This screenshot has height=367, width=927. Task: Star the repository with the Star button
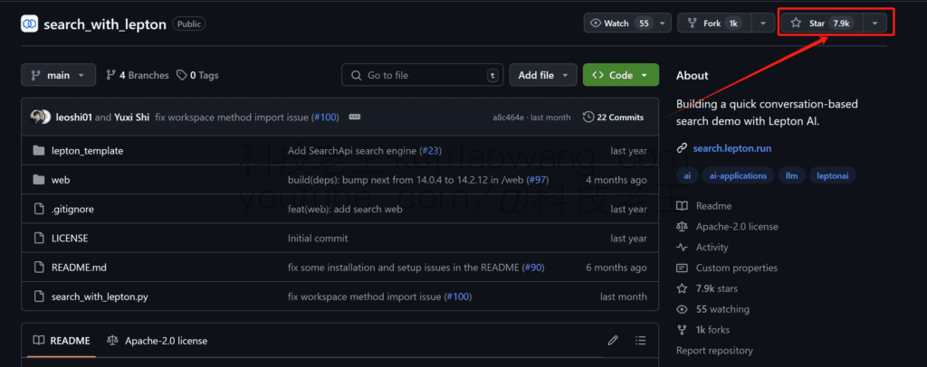tap(822, 23)
